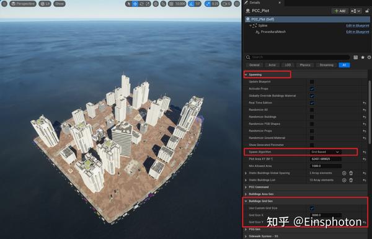The height and width of the screenshot is (239, 372).
Task: Open Details panel settings gear
Action: click(369, 57)
